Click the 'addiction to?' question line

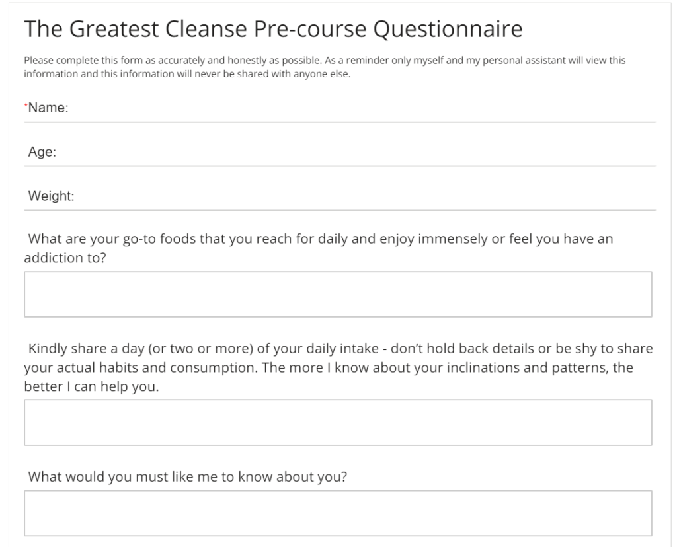pyautogui.click(x=65, y=258)
